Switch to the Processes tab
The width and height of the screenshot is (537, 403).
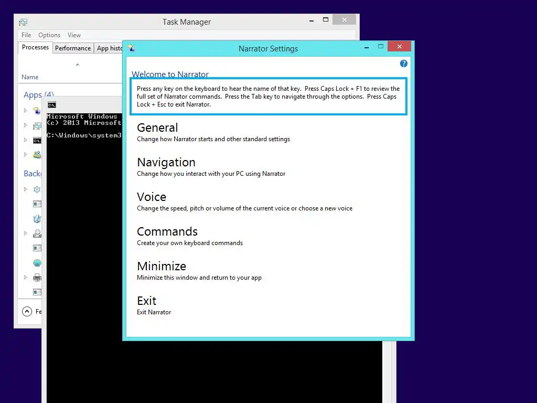click(x=35, y=47)
